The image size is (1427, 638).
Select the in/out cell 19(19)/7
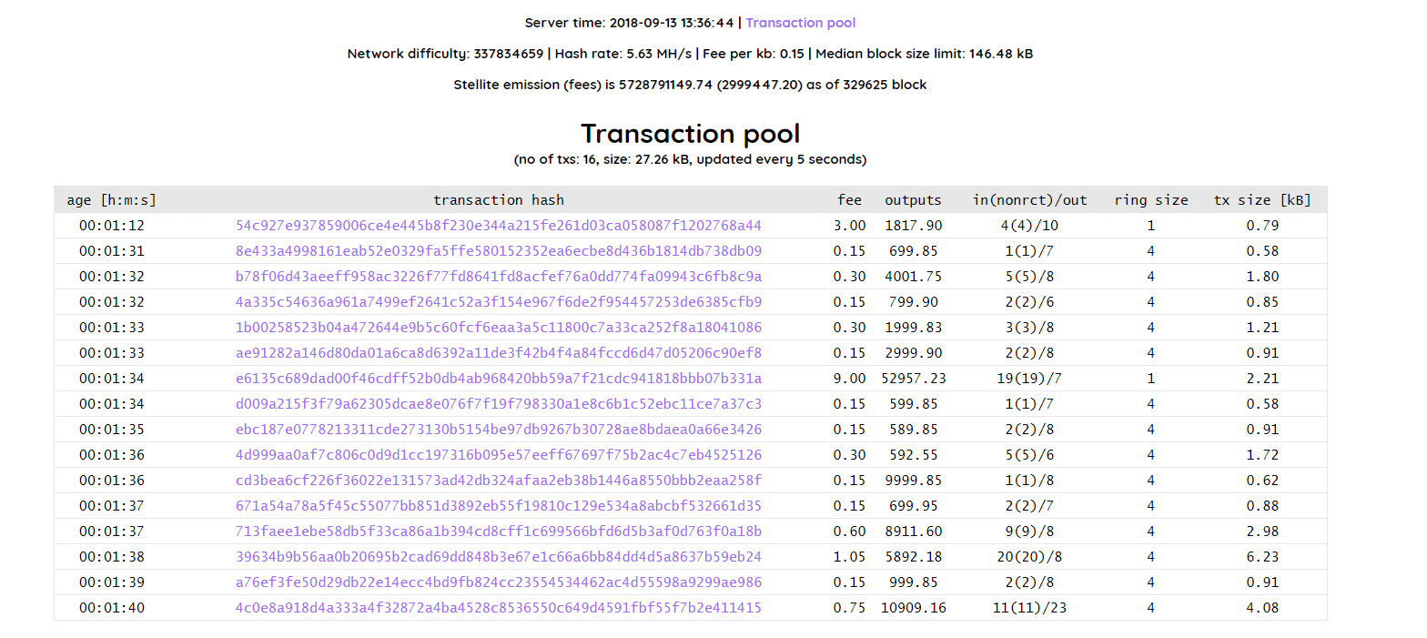coord(1030,379)
